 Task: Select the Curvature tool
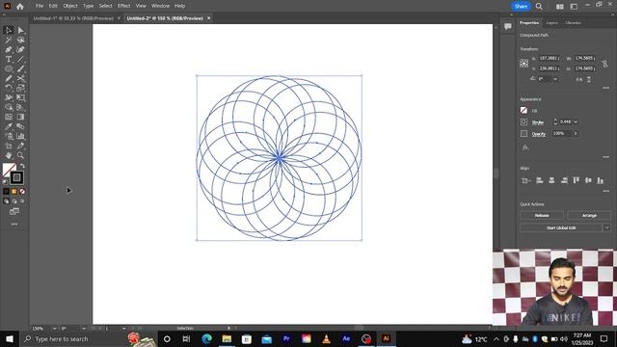(21, 49)
